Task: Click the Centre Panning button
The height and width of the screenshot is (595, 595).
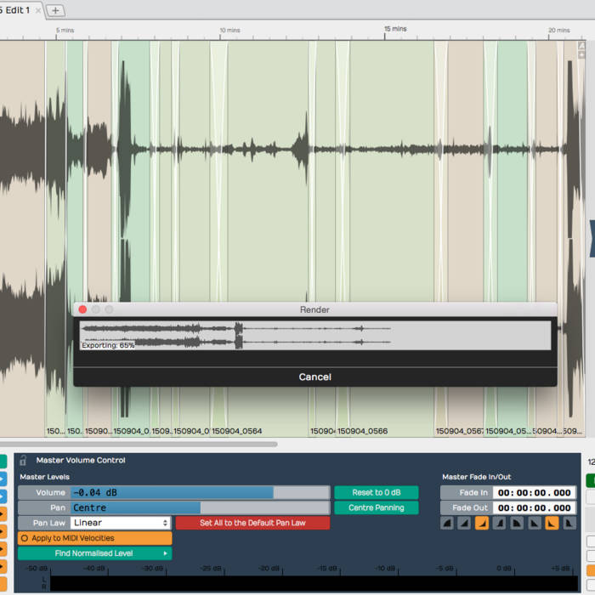Action: tap(376, 507)
